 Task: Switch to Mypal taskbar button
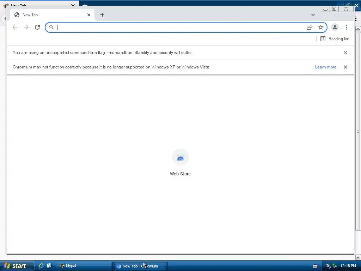[84, 266]
